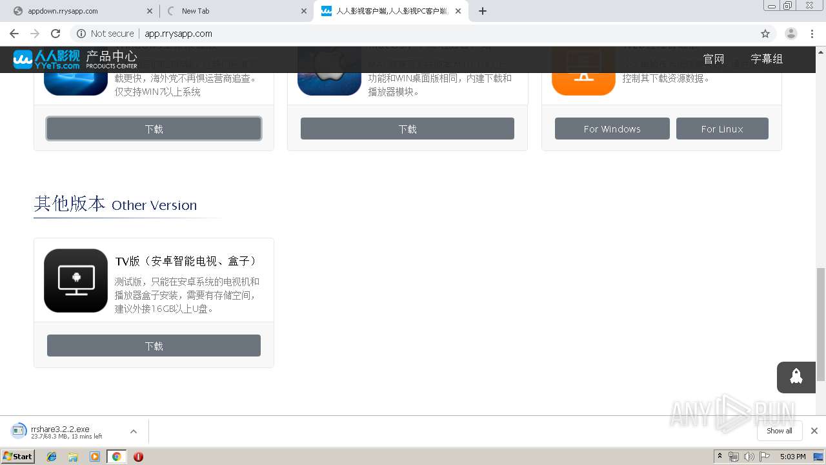Click the Action Center flag tray icon
Viewport: 826px width, 465px height.
pos(765,457)
